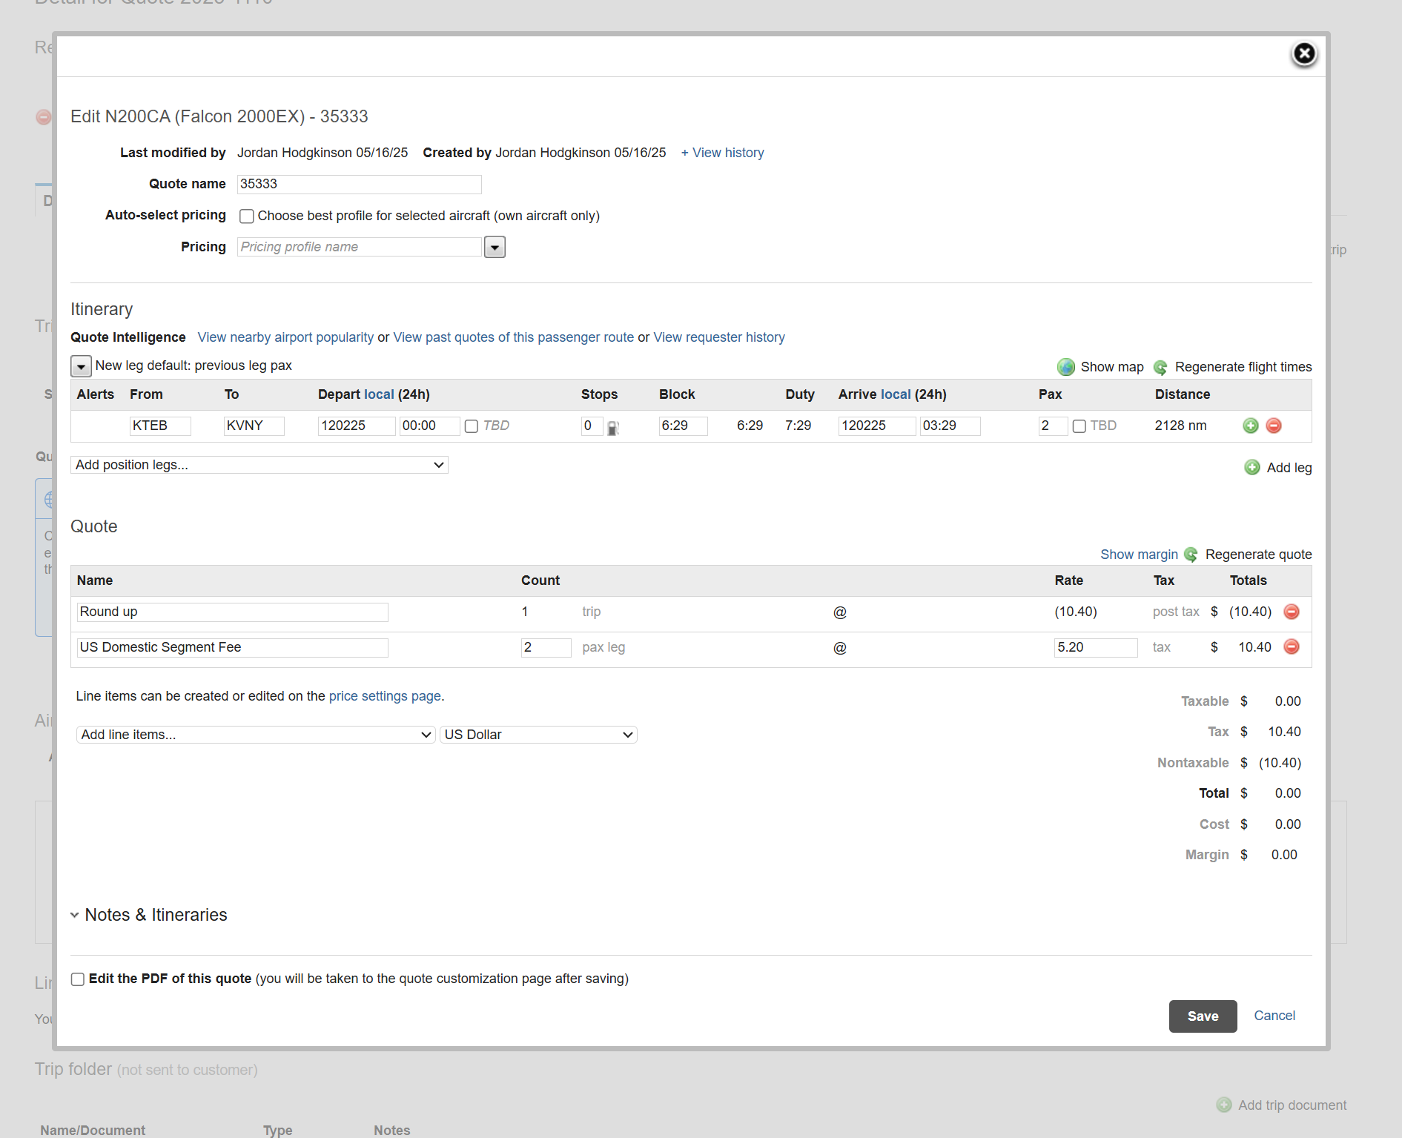The width and height of the screenshot is (1402, 1138).
Task: Open the Add position legs dropdown
Action: click(259, 465)
